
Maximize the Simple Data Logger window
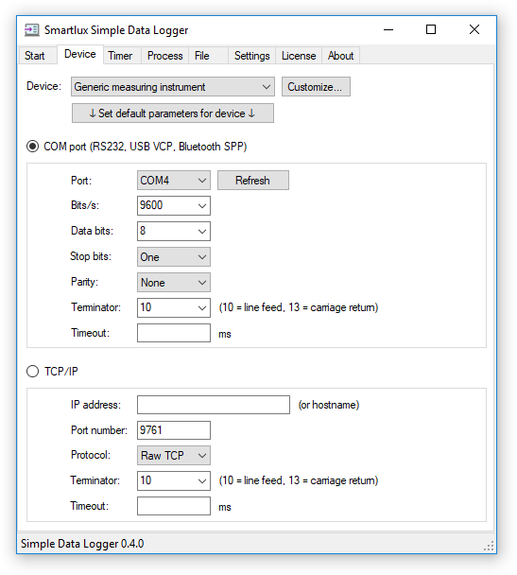pyautogui.click(x=431, y=29)
